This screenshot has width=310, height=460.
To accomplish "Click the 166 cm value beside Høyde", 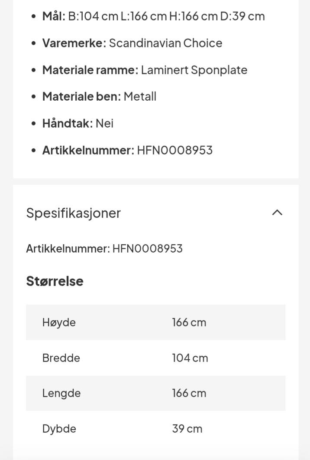I will (189, 322).
